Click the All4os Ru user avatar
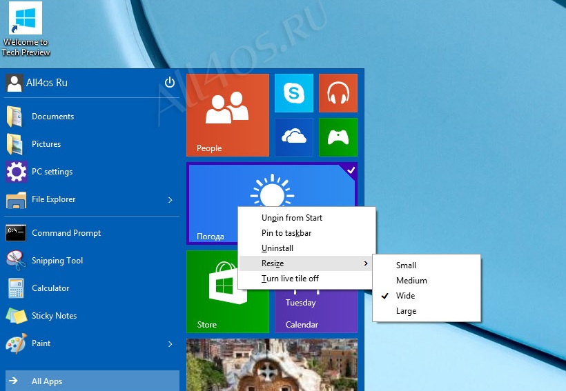This screenshot has width=566, height=391. pyautogui.click(x=14, y=83)
